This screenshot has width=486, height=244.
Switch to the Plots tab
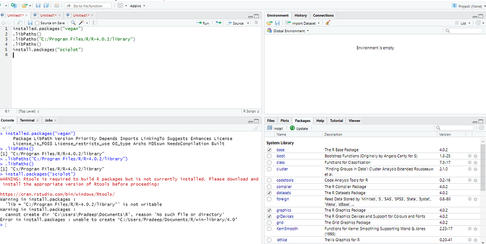285,121
